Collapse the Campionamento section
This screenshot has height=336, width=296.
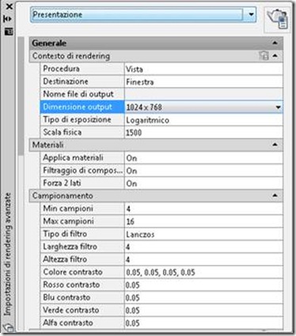[x=275, y=195]
